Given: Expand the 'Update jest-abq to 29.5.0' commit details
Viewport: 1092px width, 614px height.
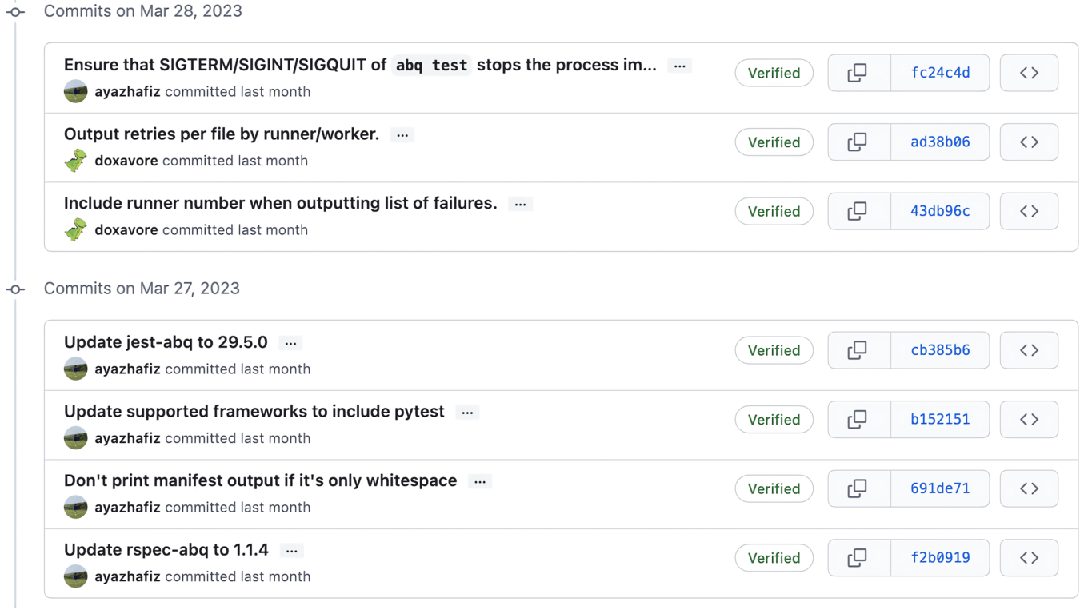Looking at the screenshot, I should [x=290, y=342].
